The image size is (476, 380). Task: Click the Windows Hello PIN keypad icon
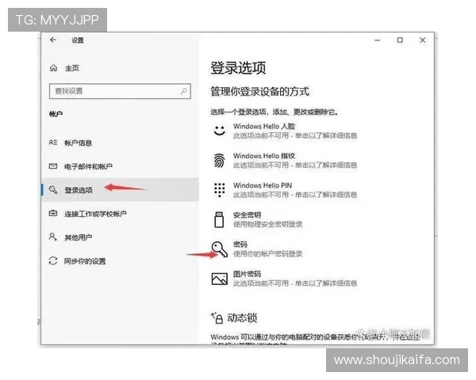(220, 190)
